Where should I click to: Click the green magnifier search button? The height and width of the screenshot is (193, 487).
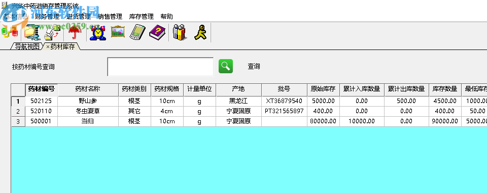point(225,66)
